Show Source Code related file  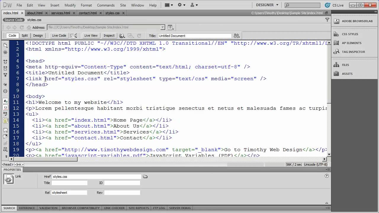pyautogui.click(x=13, y=20)
